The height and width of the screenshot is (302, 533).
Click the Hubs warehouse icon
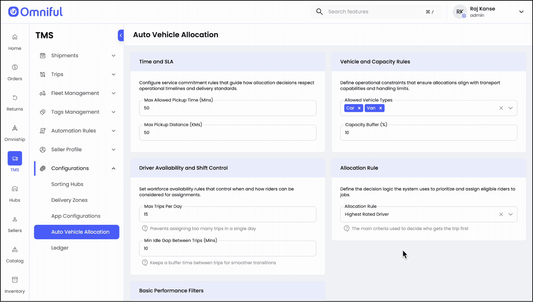pyautogui.click(x=15, y=189)
